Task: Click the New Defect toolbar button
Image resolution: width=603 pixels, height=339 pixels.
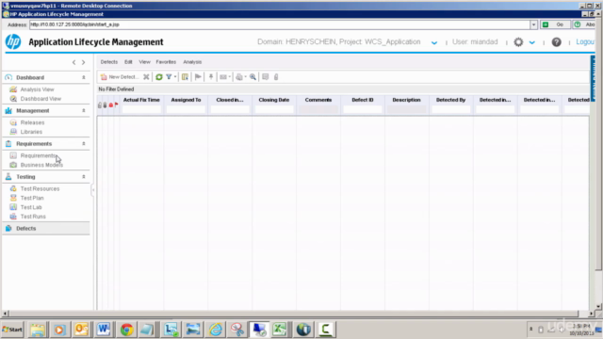Action: coord(120,77)
